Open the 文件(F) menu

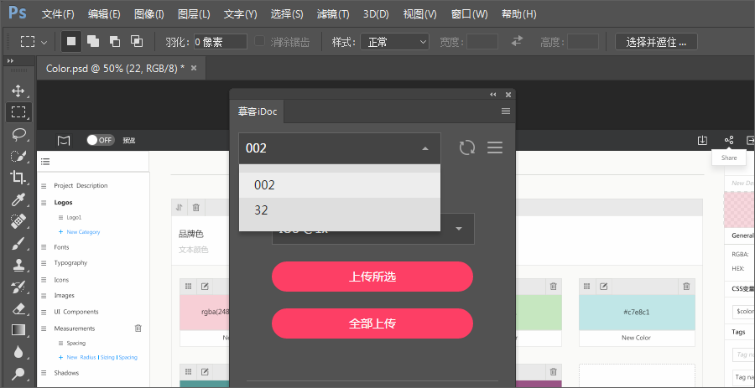[x=58, y=14]
